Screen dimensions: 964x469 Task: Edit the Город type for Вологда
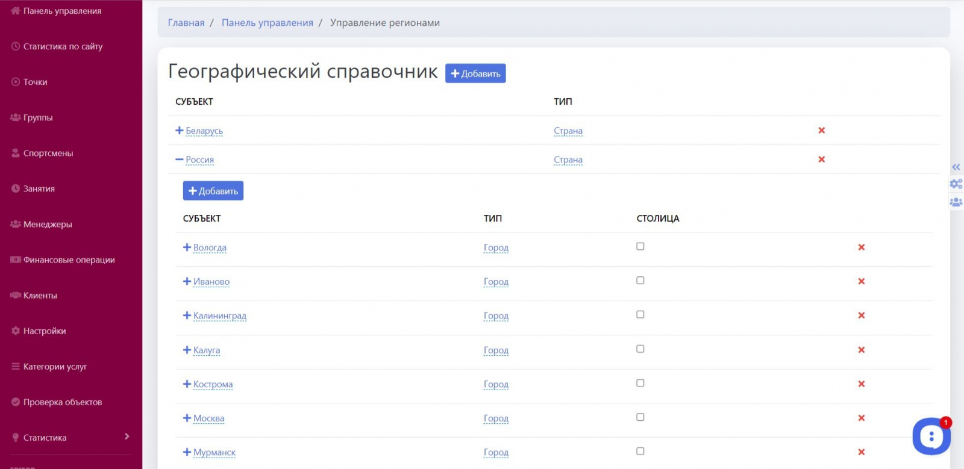496,247
